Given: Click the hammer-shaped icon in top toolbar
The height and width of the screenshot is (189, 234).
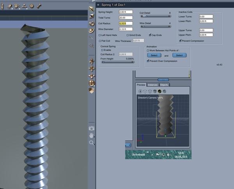Looking at the screenshot, I should tap(10, 6).
